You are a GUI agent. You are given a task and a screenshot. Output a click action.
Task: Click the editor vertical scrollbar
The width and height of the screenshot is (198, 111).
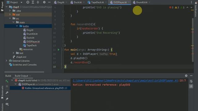[x=193, y=40]
